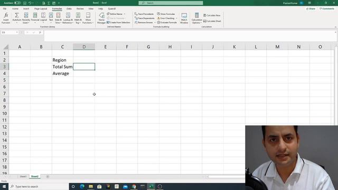Screen dimensions: 338x190
Task: Click Trace Precedents
Action: click(x=144, y=14)
